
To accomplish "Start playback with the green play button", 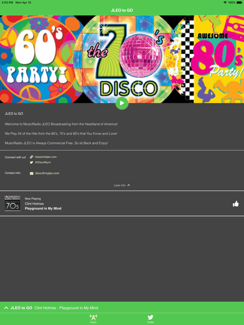I will point(122,103).
